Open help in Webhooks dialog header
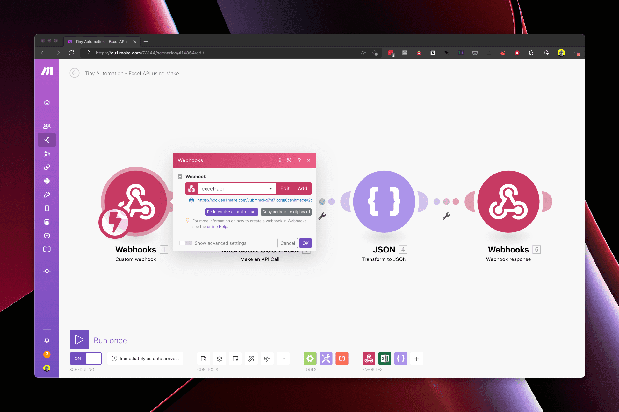 click(299, 160)
